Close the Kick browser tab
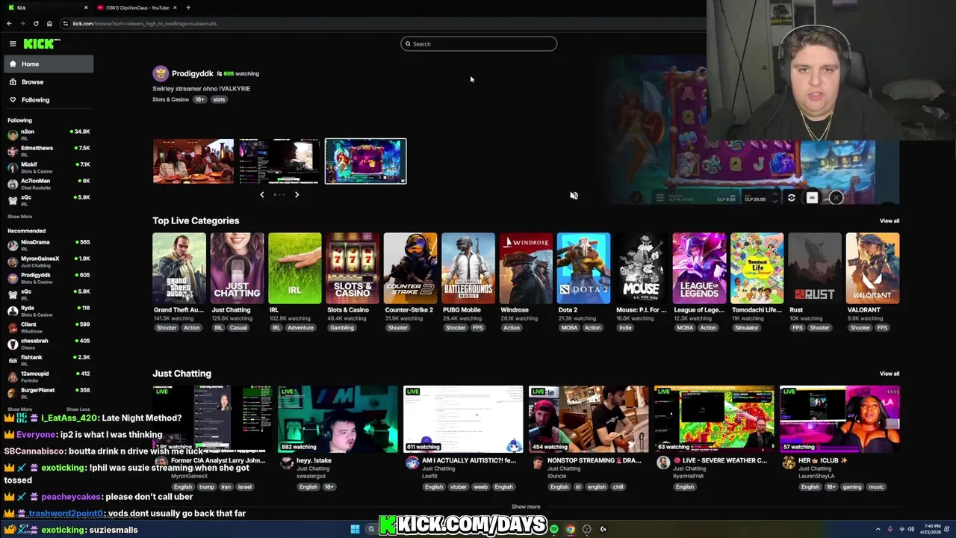The width and height of the screenshot is (956, 538). click(x=86, y=7)
